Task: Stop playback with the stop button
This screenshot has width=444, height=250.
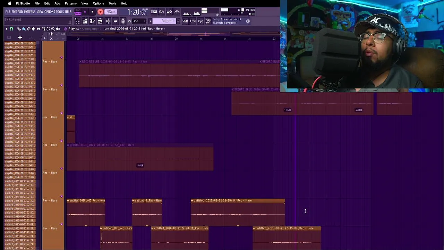Action: (92, 12)
